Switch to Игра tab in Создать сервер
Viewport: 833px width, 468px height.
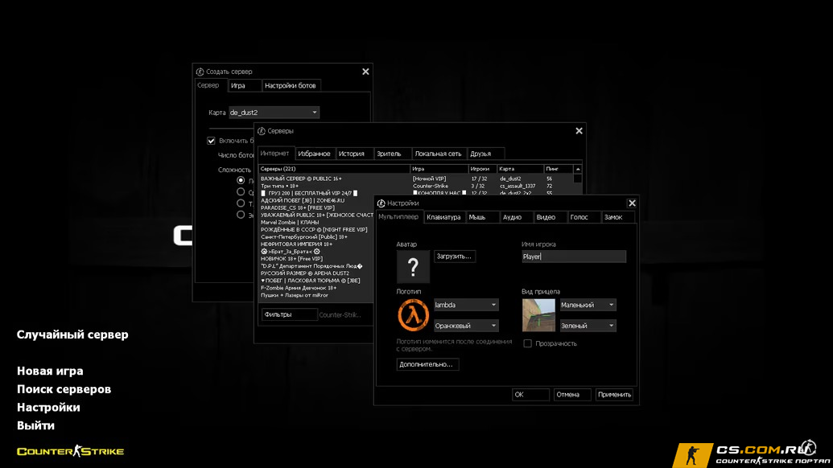[x=245, y=86]
